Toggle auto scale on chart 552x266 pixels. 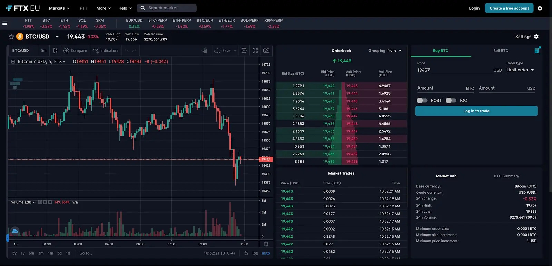click(266, 253)
